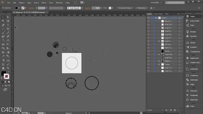The height and width of the screenshot is (114, 203).
Task: Open the stroke weight dropdown arrow
Action: [46, 8]
